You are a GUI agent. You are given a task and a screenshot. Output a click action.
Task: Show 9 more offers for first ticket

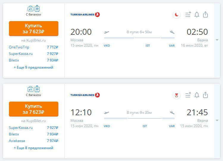[33, 67]
